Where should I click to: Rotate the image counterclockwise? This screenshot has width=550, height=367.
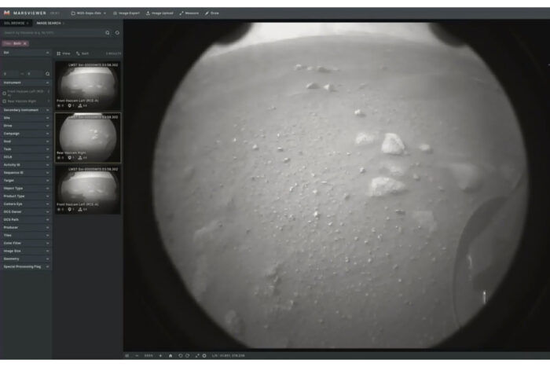click(180, 356)
